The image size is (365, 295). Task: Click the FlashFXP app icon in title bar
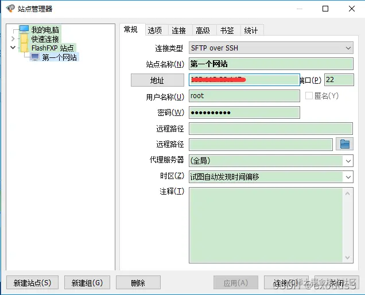(10, 9)
